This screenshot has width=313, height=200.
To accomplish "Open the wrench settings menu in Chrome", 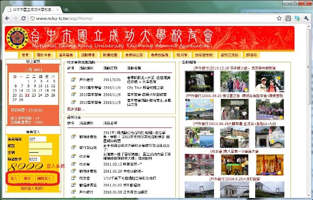I will (x=306, y=18).
